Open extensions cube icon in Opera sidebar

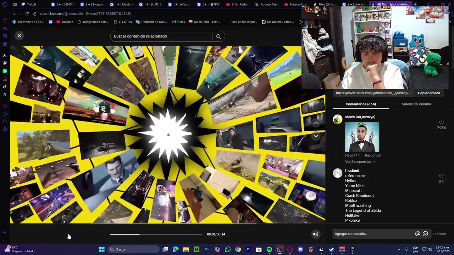point(5,121)
